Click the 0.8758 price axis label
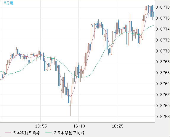The image size is (170, 137). pos(163,117)
